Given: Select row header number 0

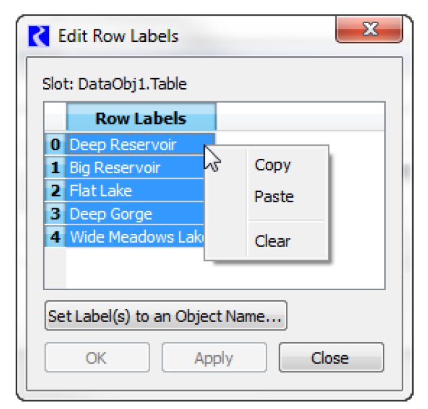Looking at the screenshot, I should click(x=55, y=145).
